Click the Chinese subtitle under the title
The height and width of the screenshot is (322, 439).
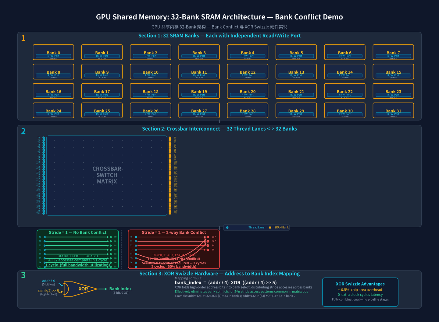point(220,27)
